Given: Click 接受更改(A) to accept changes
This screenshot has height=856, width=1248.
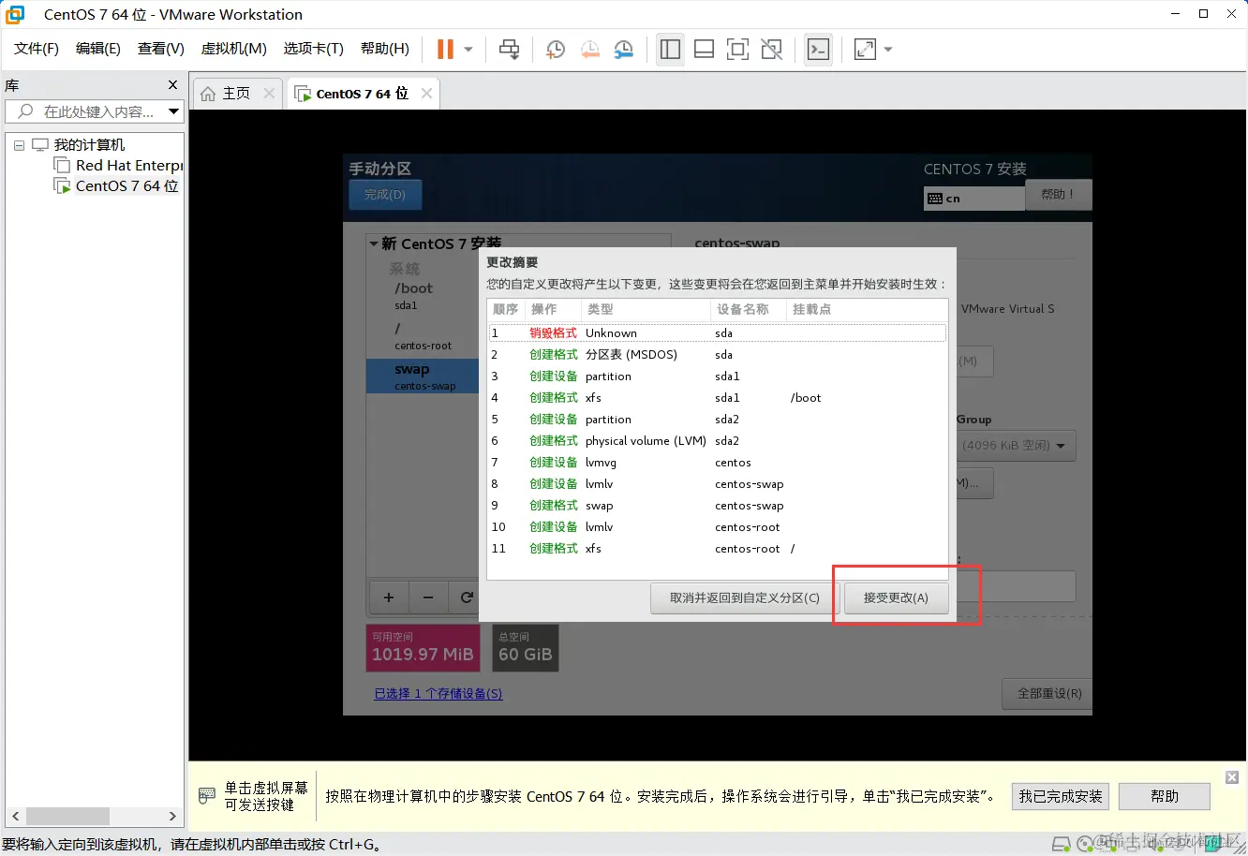Looking at the screenshot, I should click(896, 598).
